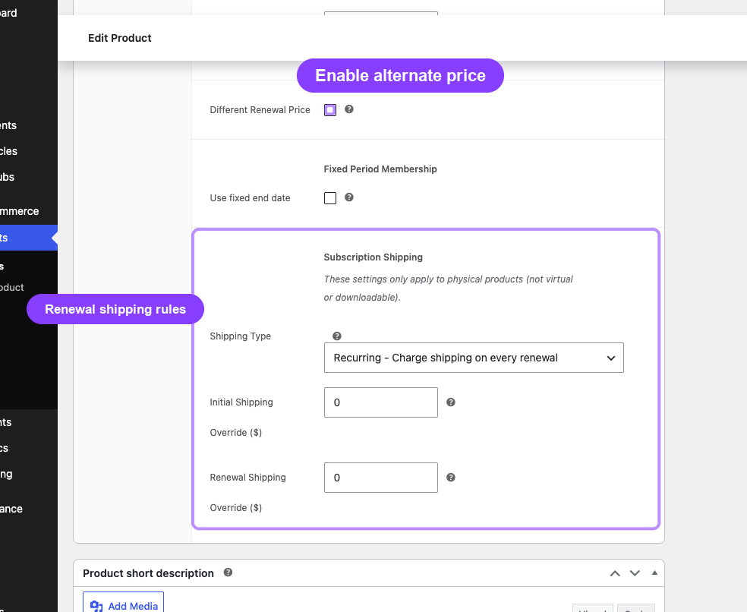Click the Edit Product page title

click(x=120, y=38)
